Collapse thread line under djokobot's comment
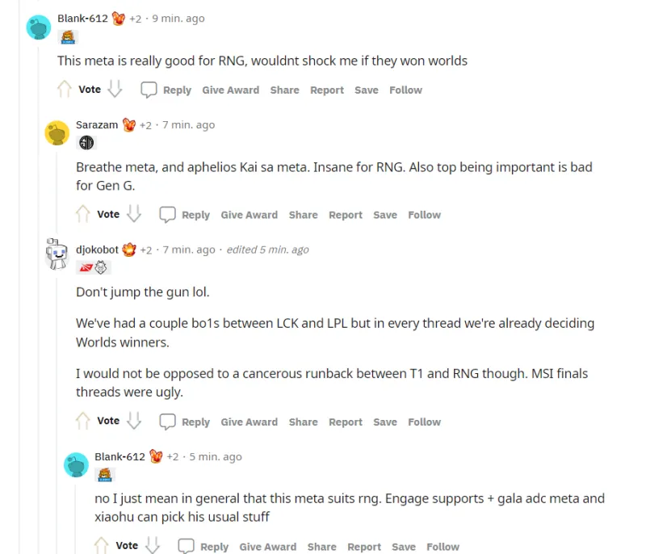The image size is (646, 554). click(57, 412)
